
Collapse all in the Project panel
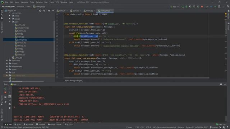point(44,11)
